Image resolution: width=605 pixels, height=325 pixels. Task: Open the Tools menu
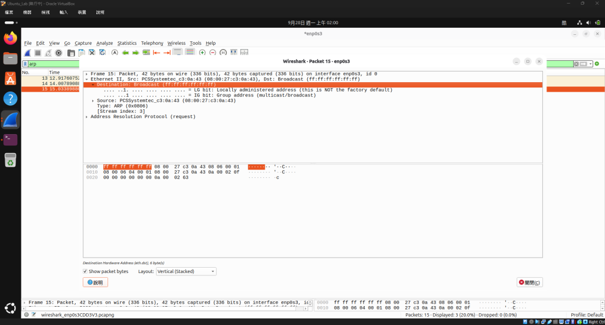tap(195, 43)
